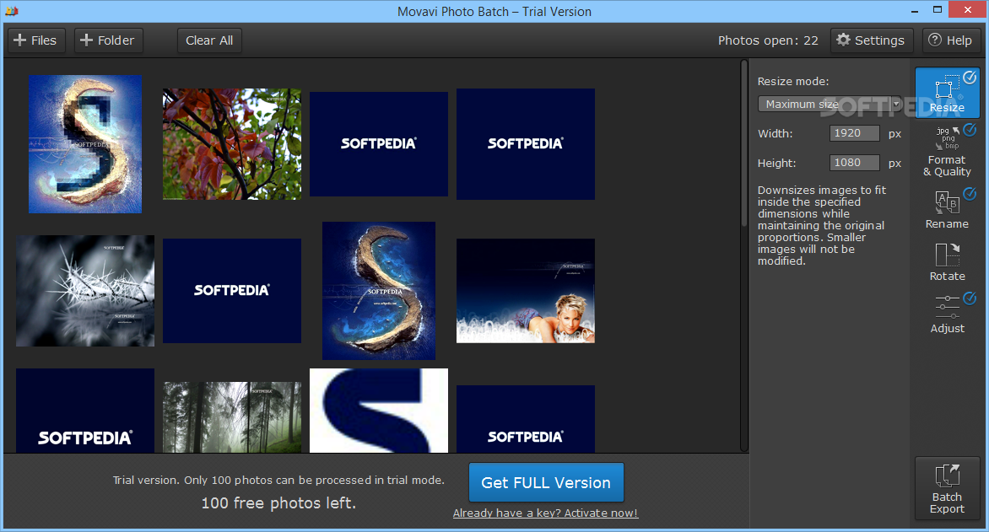Click Get FULL Version button
The height and width of the screenshot is (532, 989).
(546, 482)
